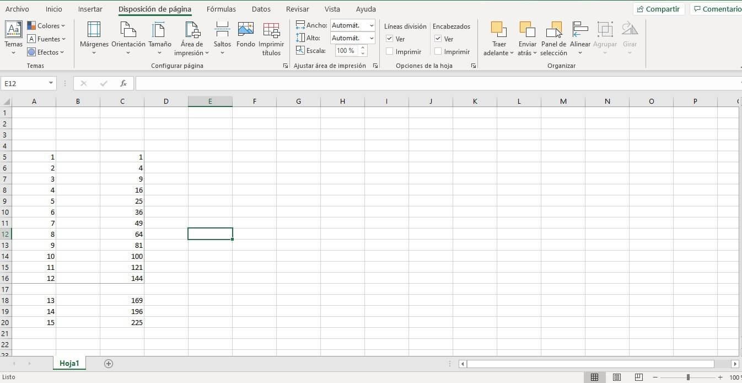The height and width of the screenshot is (383, 742).
Task: Open the Alto height dropdown
Action: (372, 38)
